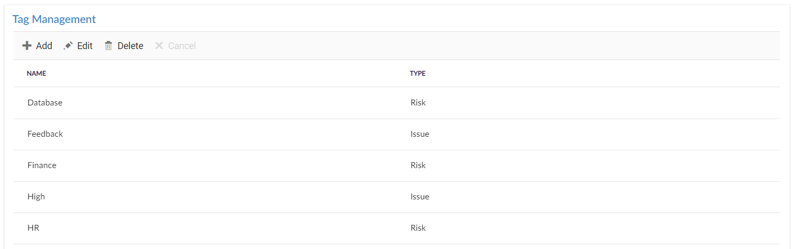Sort by the TYPE column header
The image size is (795, 249).
pyautogui.click(x=417, y=74)
